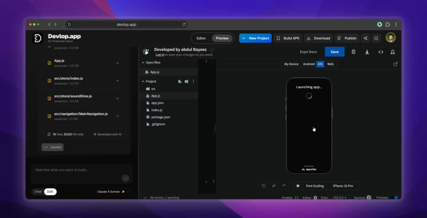The width and height of the screenshot is (427, 218).
Task: Click the Devices count in the status bar
Action: coord(362,197)
